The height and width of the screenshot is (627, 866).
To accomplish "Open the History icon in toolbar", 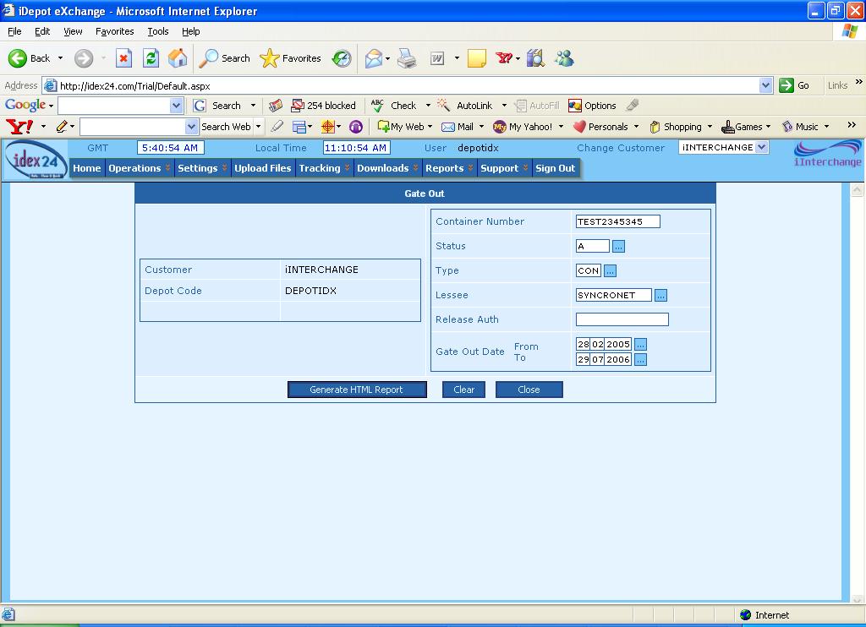I will click(x=342, y=58).
